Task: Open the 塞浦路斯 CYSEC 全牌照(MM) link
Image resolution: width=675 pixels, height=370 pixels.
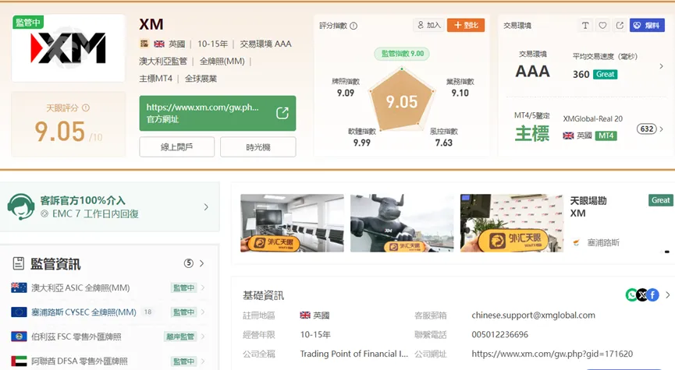Action: tap(84, 312)
